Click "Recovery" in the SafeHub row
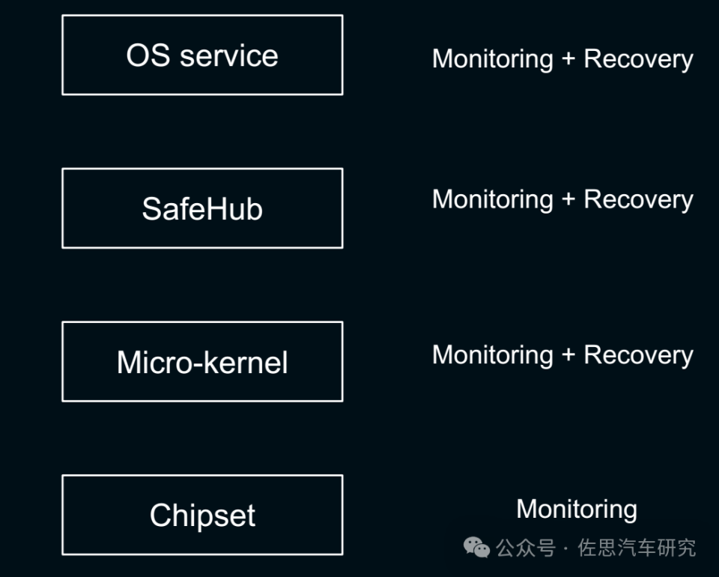719x577 pixels. [638, 199]
